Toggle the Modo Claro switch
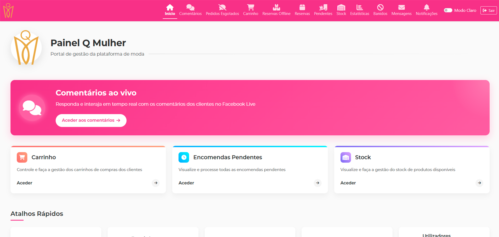Viewport: 499px width, 237px height. (448, 10)
